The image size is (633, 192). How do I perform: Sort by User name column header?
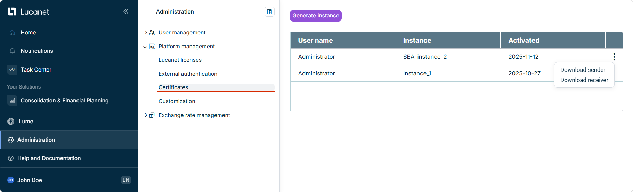coord(343,40)
